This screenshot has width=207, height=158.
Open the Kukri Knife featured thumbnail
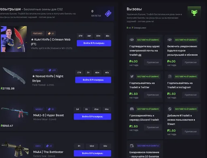(14, 39)
